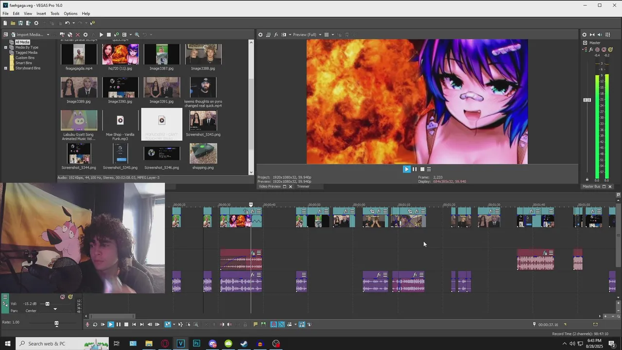Save the project with the disk icon

coord(20,23)
